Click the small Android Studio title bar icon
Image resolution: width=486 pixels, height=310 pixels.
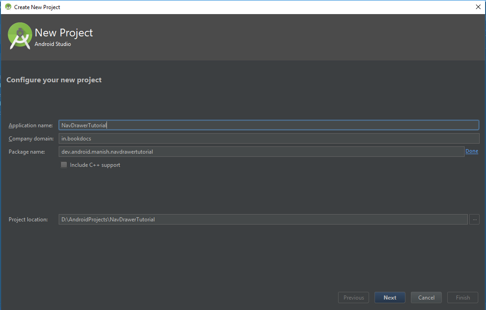(8, 7)
